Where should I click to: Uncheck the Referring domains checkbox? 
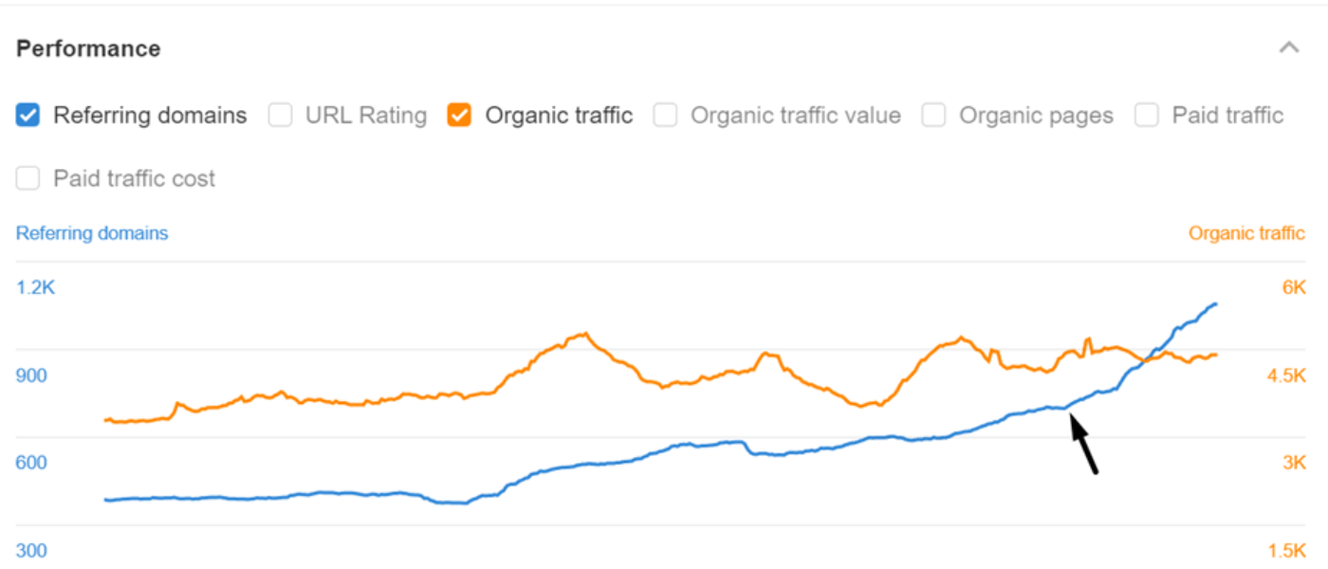pyautogui.click(x=28, y=116)
